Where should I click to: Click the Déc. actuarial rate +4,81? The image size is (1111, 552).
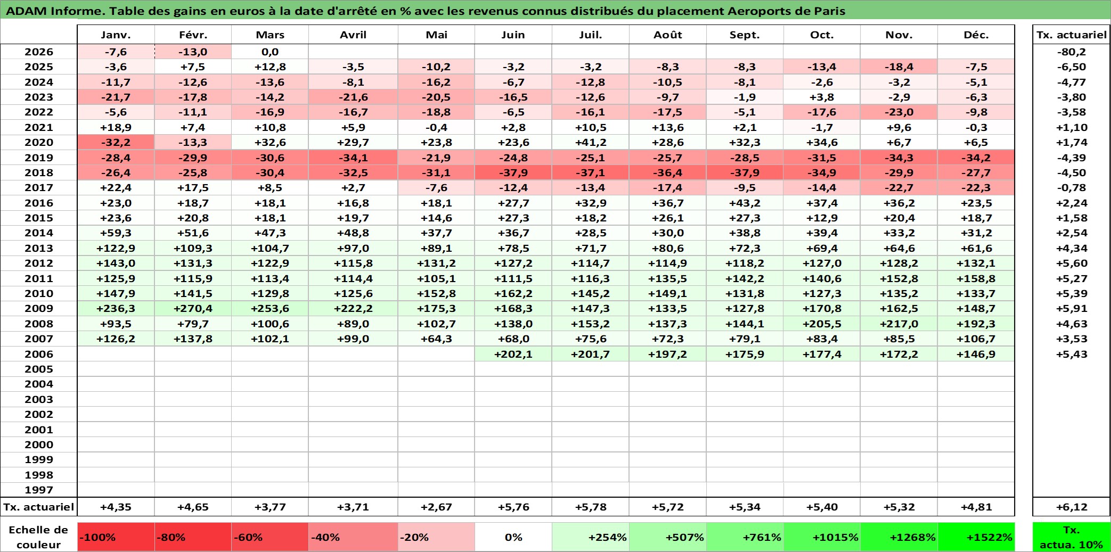point(976,507)
